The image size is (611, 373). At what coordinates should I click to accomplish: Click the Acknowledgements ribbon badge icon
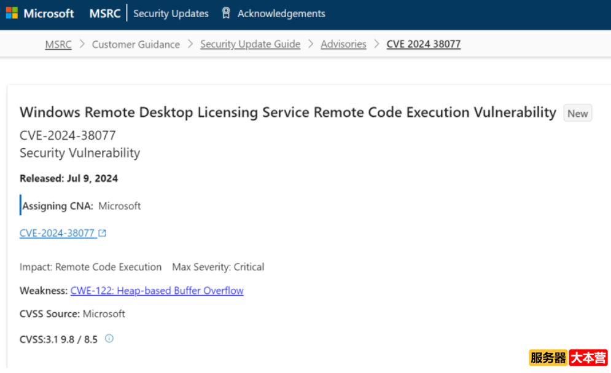[226, 13]
